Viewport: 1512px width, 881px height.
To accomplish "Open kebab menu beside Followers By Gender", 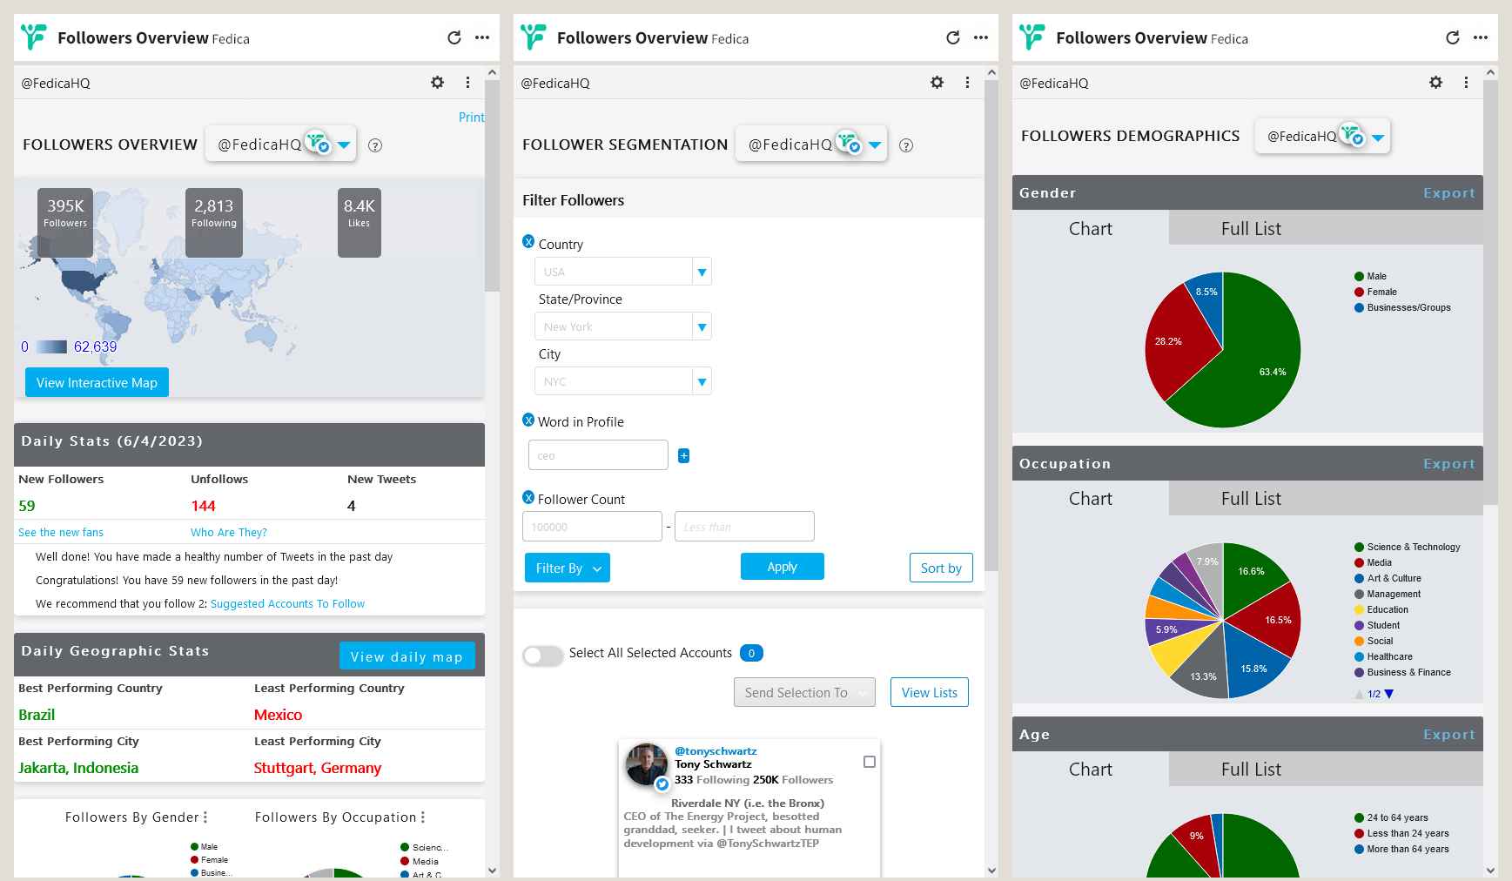I will (x=205, y=817).
